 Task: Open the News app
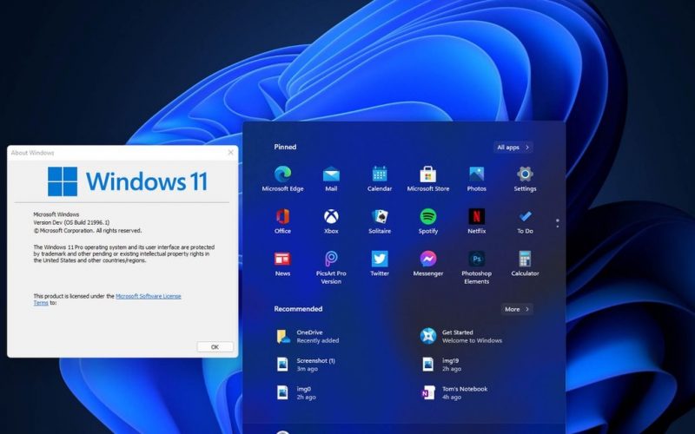[x=282, y=264]
